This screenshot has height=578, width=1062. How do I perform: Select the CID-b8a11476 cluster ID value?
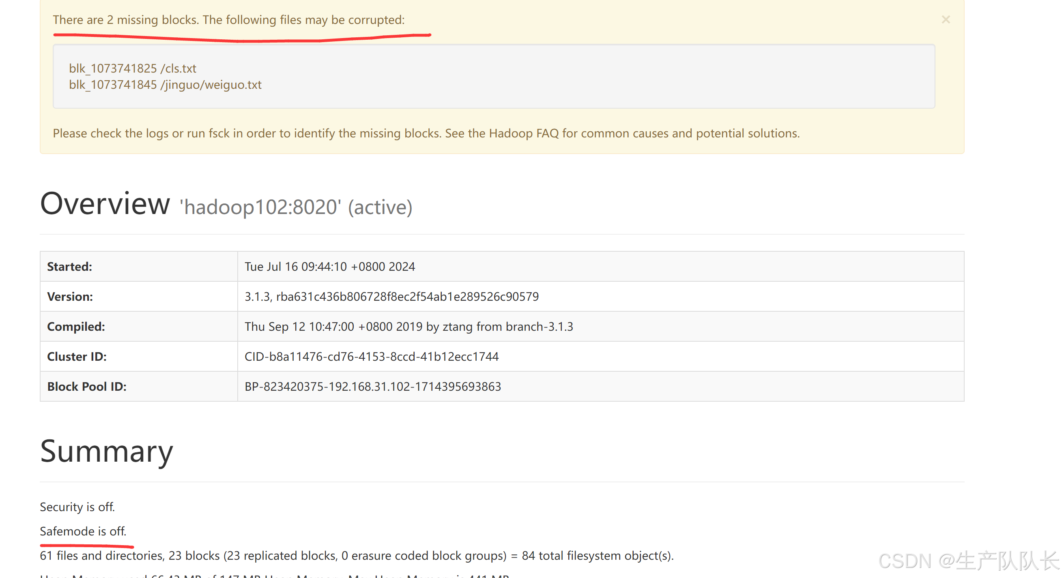click(x=372, y=356)
